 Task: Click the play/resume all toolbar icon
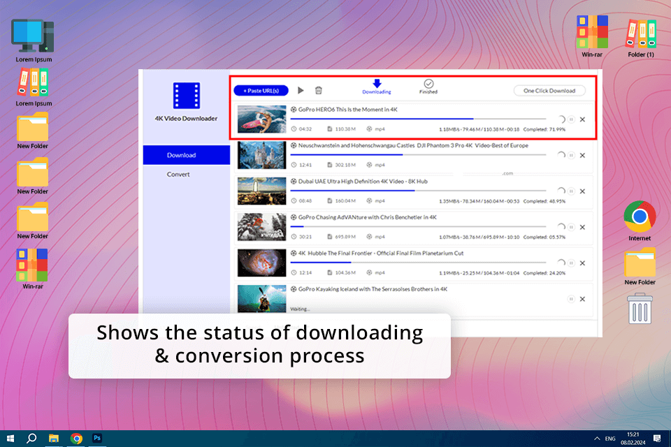(301, 90)
